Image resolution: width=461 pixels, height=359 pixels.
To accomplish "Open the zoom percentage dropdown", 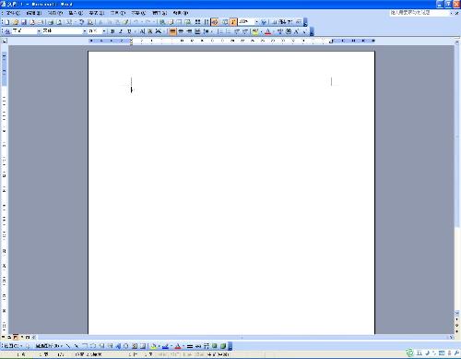I will point(256,22).
